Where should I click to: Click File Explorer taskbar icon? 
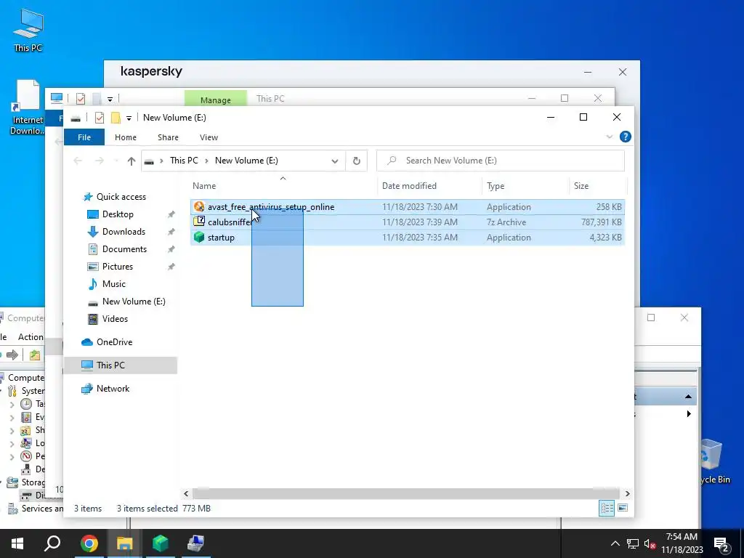click(x=124, y=543)
